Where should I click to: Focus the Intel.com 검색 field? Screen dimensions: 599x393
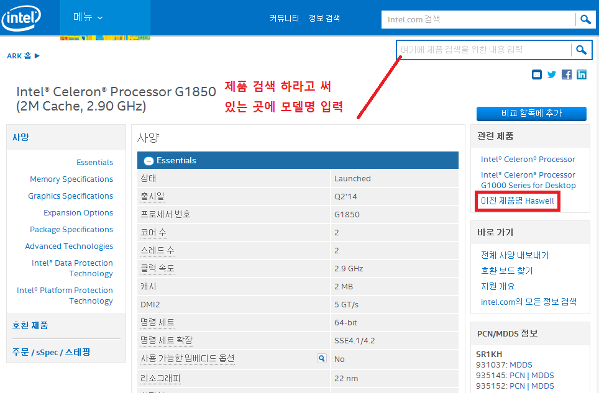(478, 19)
